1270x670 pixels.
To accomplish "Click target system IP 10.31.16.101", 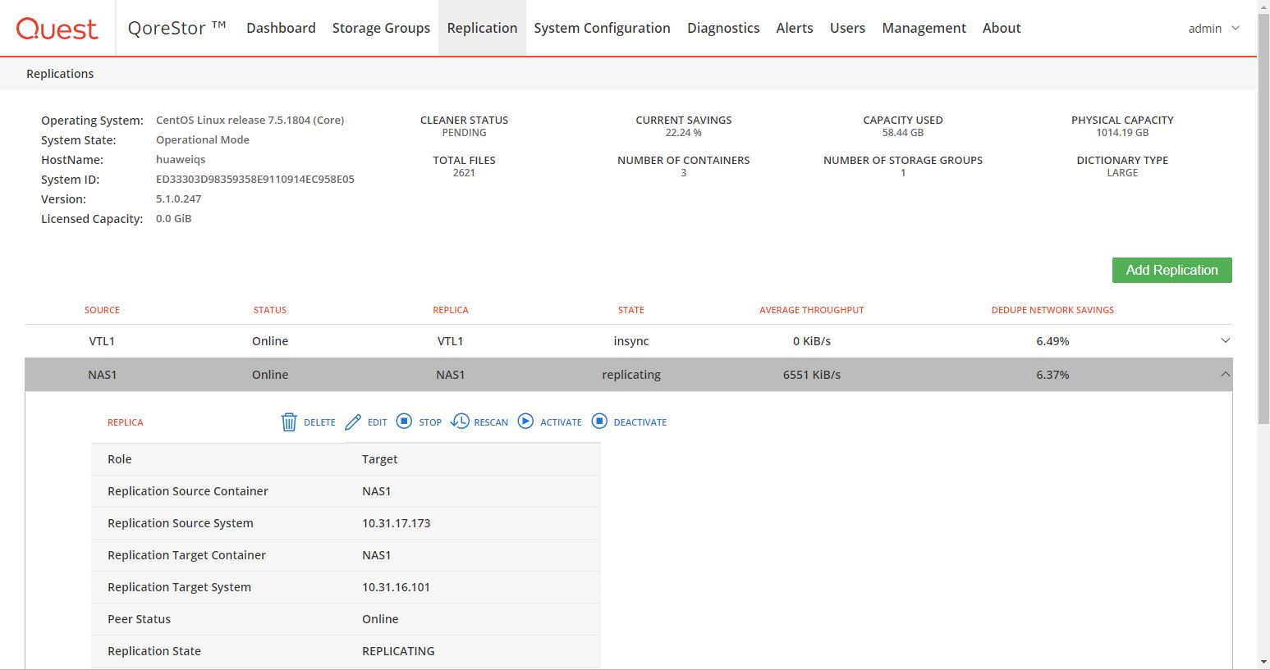I will pyautogui.click(x=396, y=587).
